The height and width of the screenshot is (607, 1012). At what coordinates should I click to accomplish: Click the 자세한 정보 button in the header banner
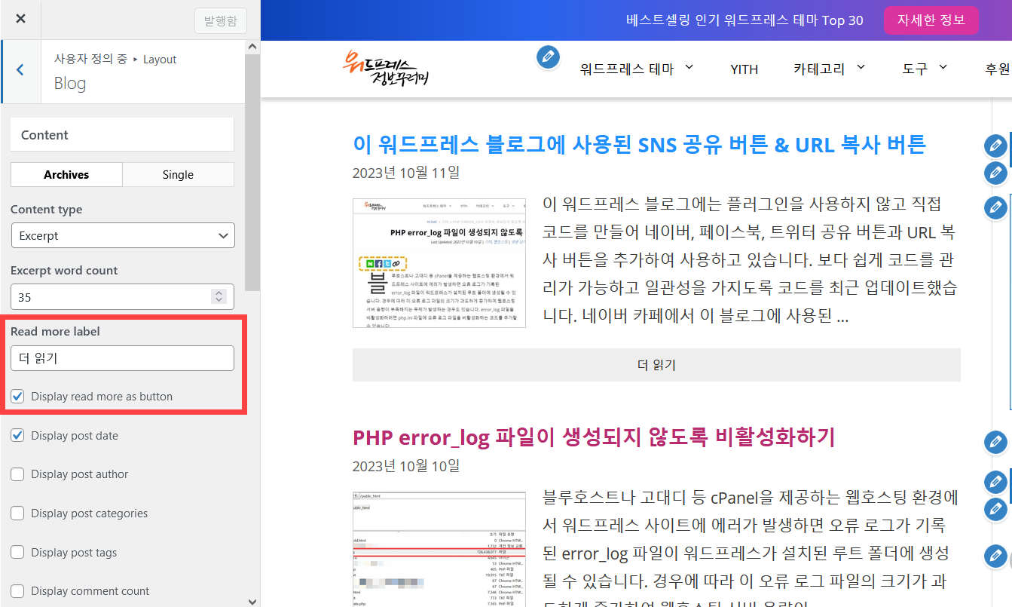[x=931, y=20]
